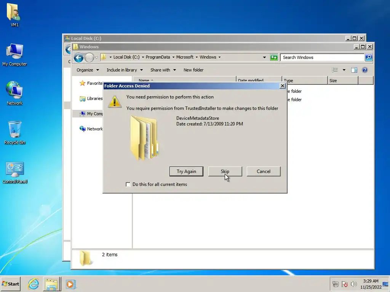Expand the view options dropdown arrow
The image size is (390, 292).
(x=344, y=70)
